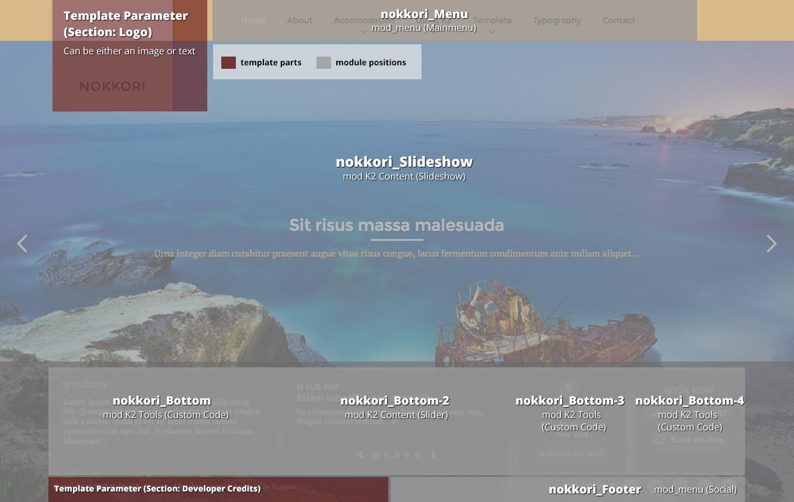This screenshot has width=794, height=502.
Task: Open the Home menu item
Action: coord(253,20)
